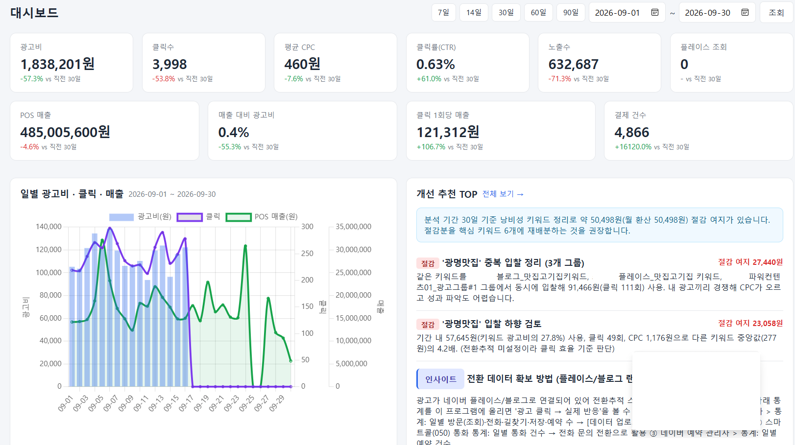Click the 평균 CPC value 460원
The image size is (795, 445).
pos(302,64)
